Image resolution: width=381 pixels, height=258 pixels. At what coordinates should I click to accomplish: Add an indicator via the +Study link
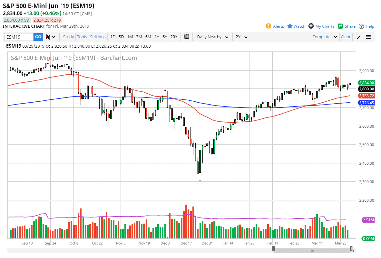point(67,37)
